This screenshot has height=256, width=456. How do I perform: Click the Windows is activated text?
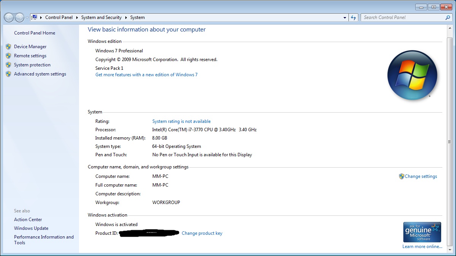pyautogui.click(x=116, y=225)
